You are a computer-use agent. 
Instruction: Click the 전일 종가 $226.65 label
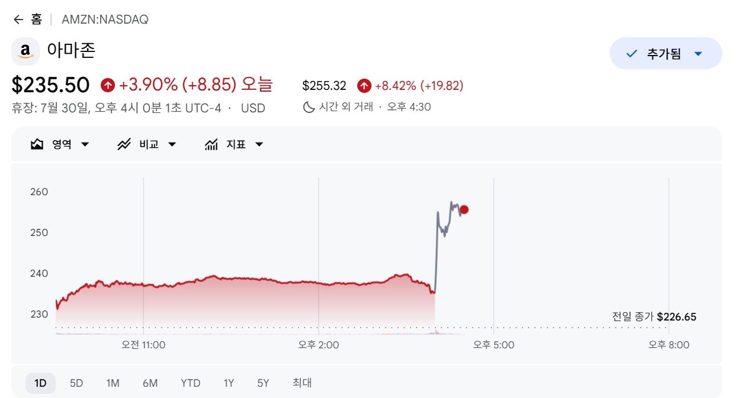pos(654,317)
